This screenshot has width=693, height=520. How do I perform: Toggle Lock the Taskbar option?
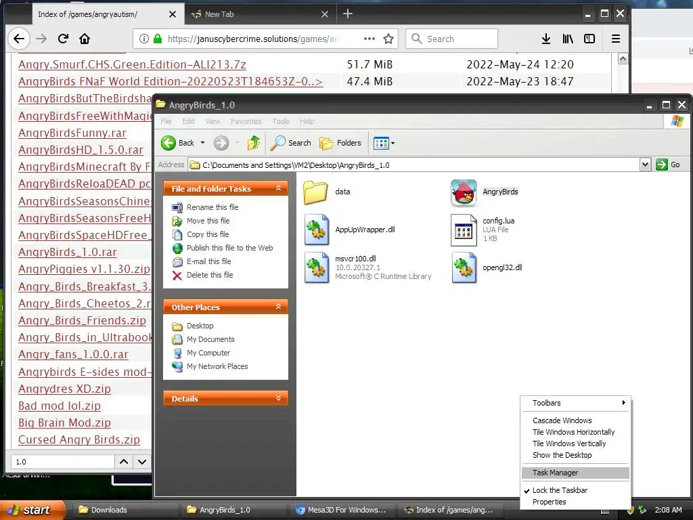pos(575,490)
